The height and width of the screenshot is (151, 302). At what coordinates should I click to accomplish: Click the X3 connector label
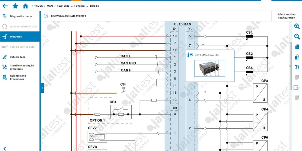click(x=175, y=108)
